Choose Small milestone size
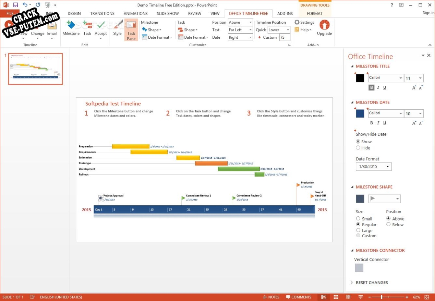Viewport: 435px width, 301px height. point(358,218)
